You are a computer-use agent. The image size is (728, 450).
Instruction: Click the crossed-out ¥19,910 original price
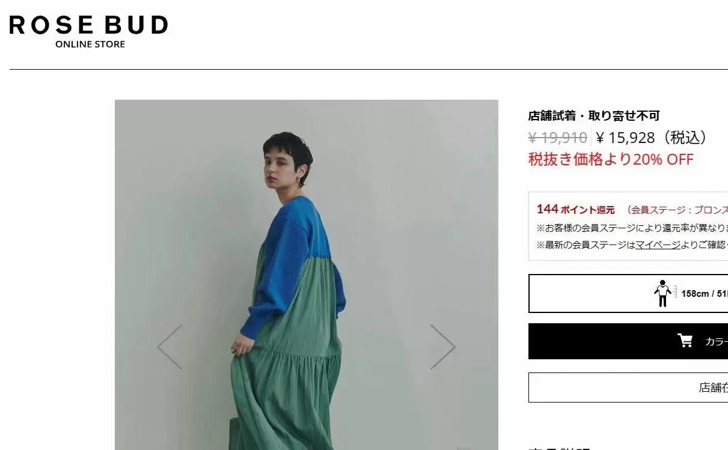[x=558, y=138]
